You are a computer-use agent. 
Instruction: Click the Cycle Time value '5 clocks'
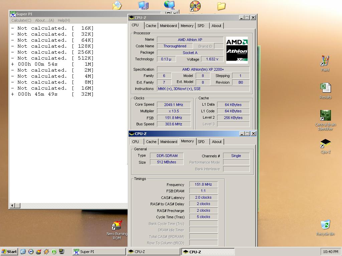coord(203,217)
